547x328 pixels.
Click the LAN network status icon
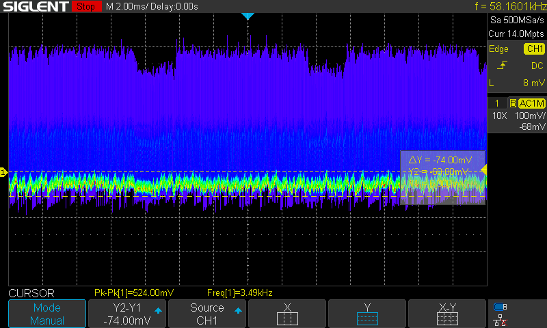501,319
